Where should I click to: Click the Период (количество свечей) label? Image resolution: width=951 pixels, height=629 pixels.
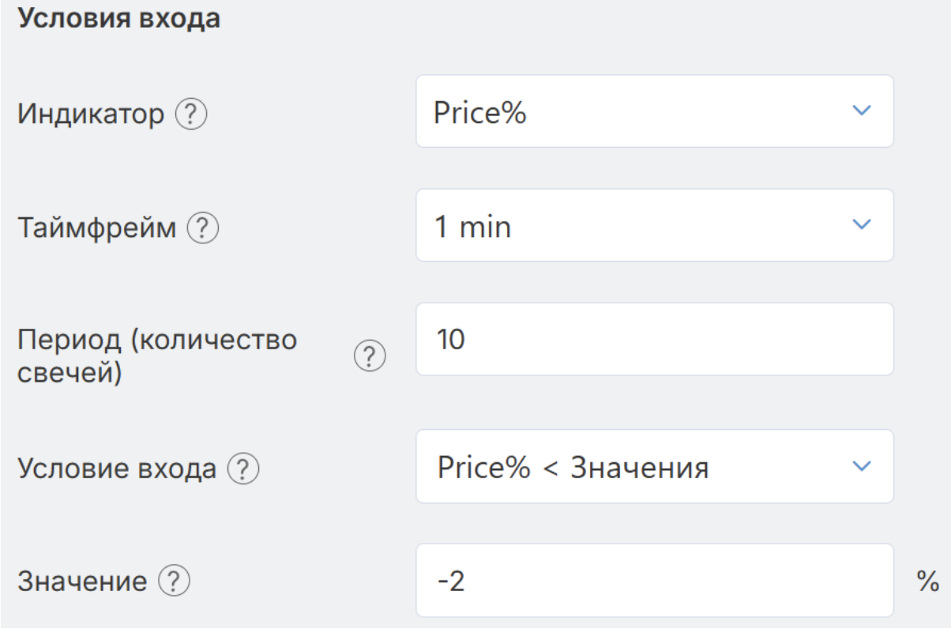click(156, 356)
